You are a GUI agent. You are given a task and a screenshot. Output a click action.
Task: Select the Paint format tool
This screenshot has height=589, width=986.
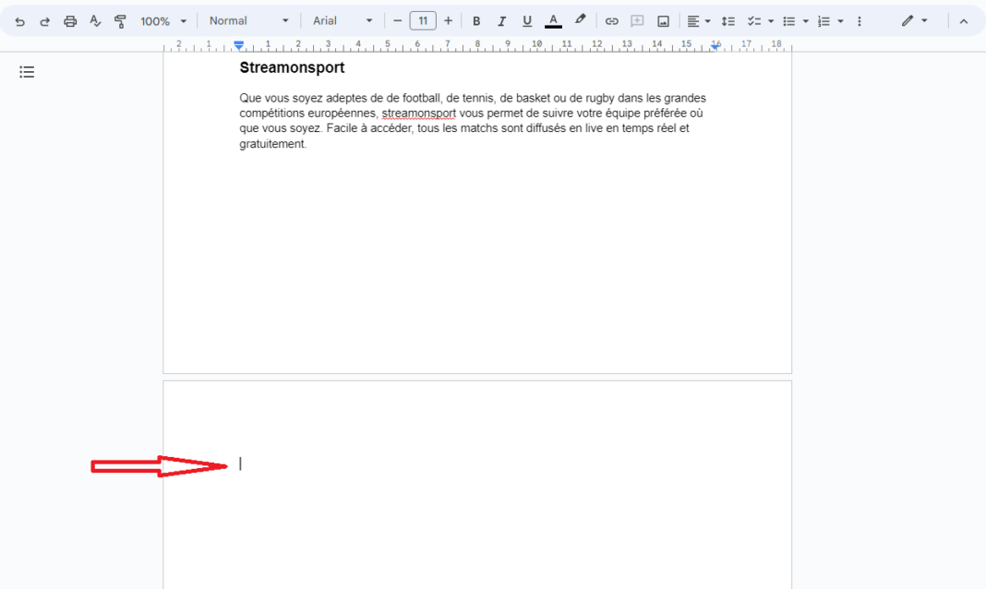pos(120,20)
